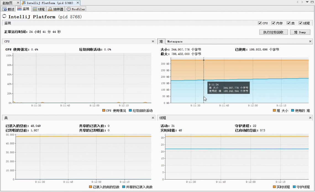Close the IntelliJ Platform (pid 5768) tab
The height and width of the screenshot is (192, 315).
point(78,2)
